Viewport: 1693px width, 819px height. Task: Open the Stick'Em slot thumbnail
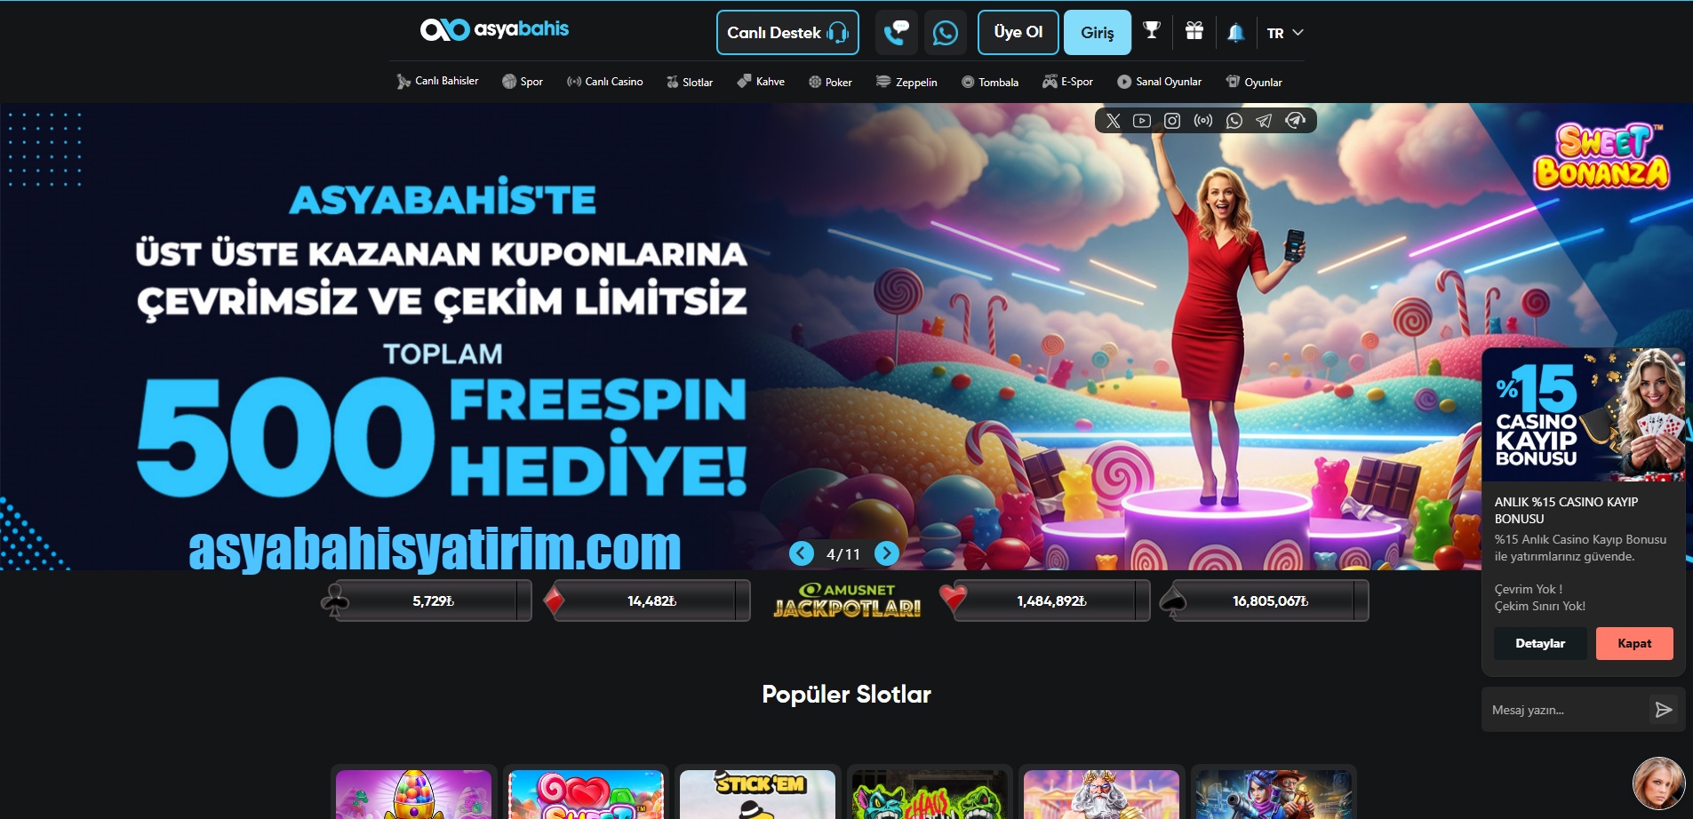pos(757,794)
